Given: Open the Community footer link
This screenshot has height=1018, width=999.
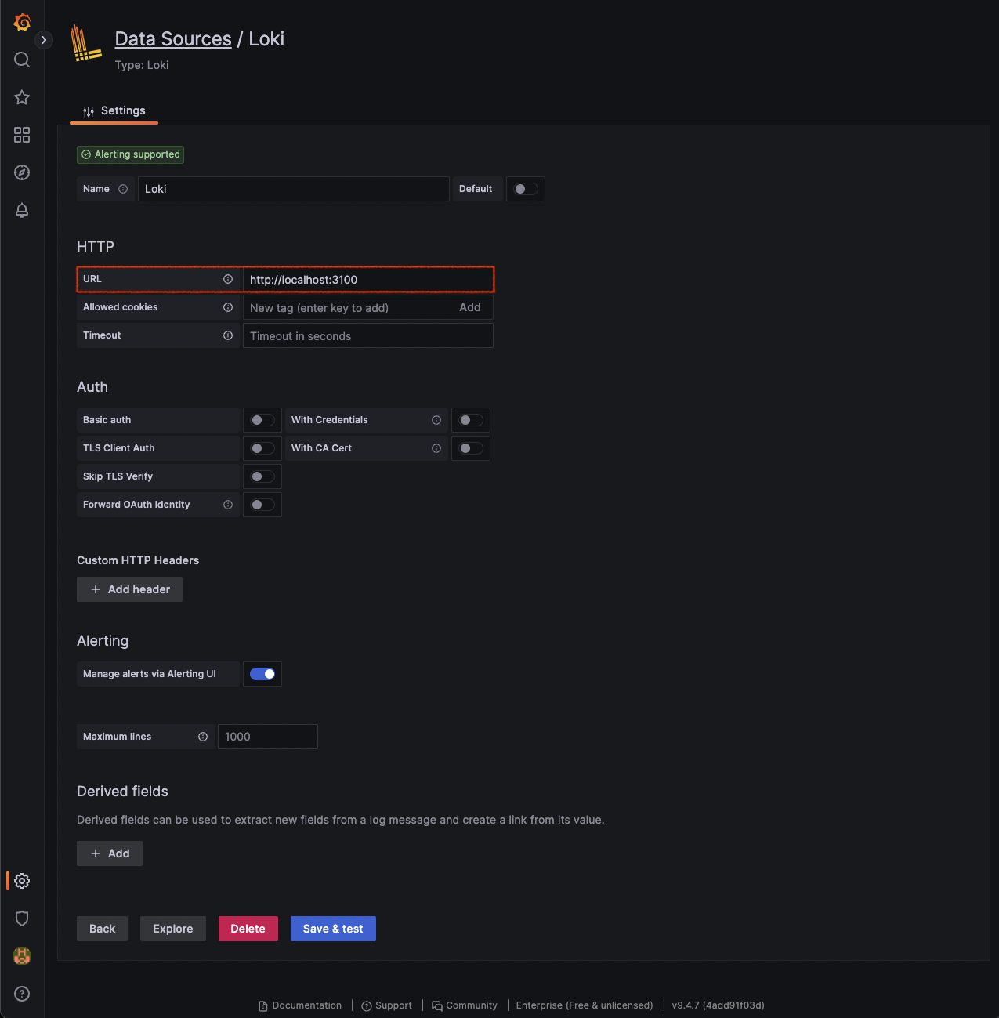Looking at the screenshot, I should coord(465,1005).
